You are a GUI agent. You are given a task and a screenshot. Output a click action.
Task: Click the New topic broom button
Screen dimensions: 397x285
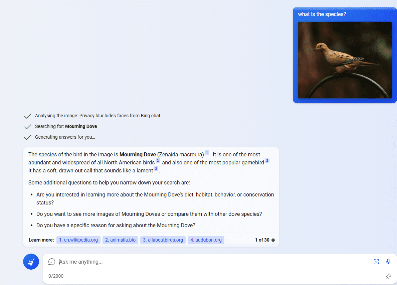pyautogui.click(x=31, y=261)
